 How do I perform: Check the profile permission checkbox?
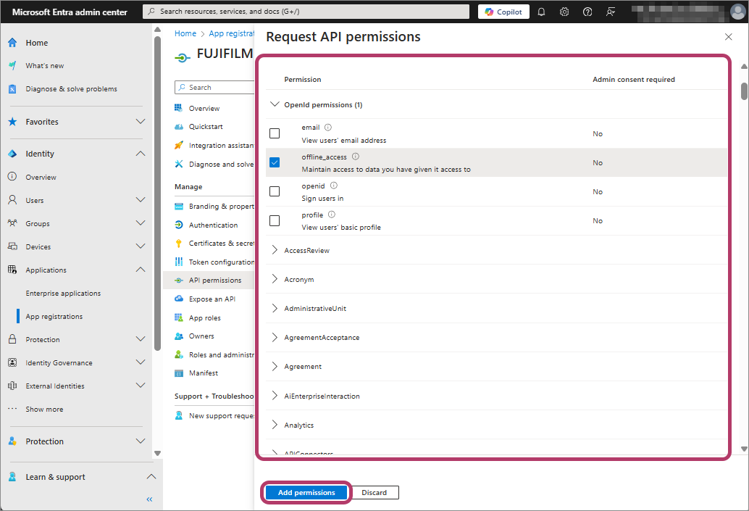pos(275,220)
